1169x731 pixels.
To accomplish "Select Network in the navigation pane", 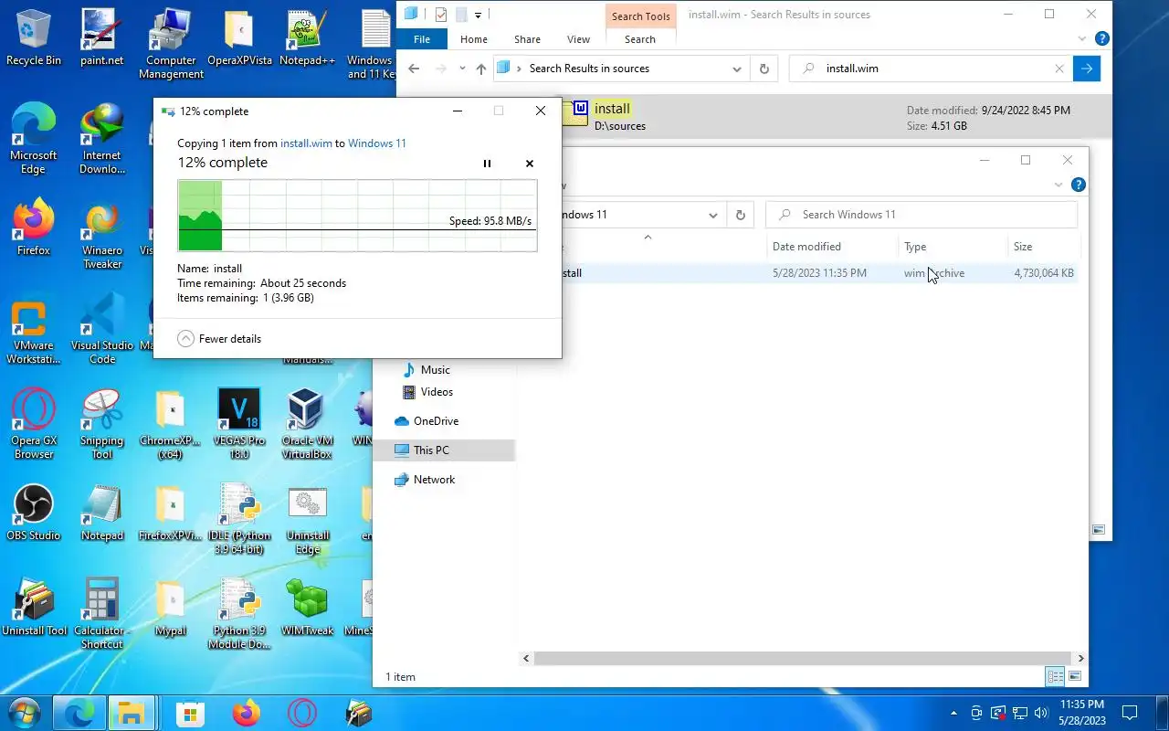I will coord(434,480).
